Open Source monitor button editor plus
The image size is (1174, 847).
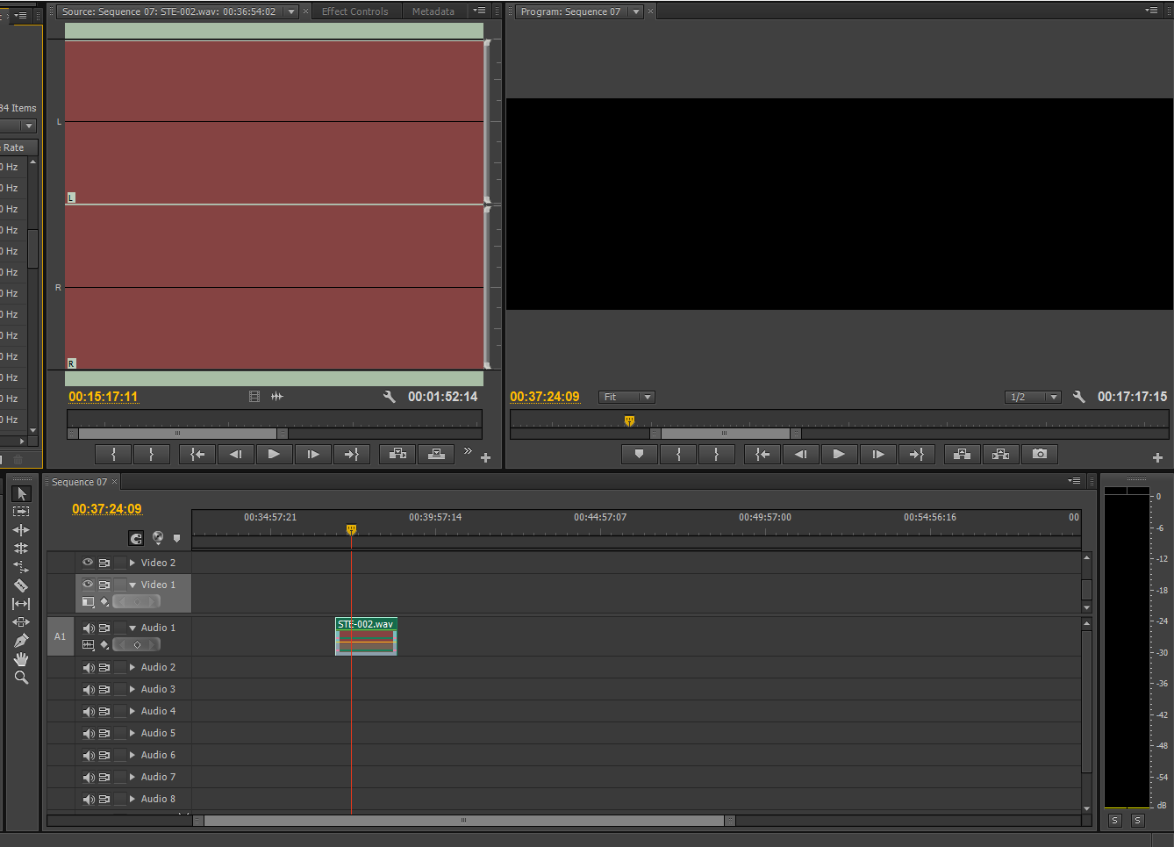pyautogui.click(x=485, y=458)
